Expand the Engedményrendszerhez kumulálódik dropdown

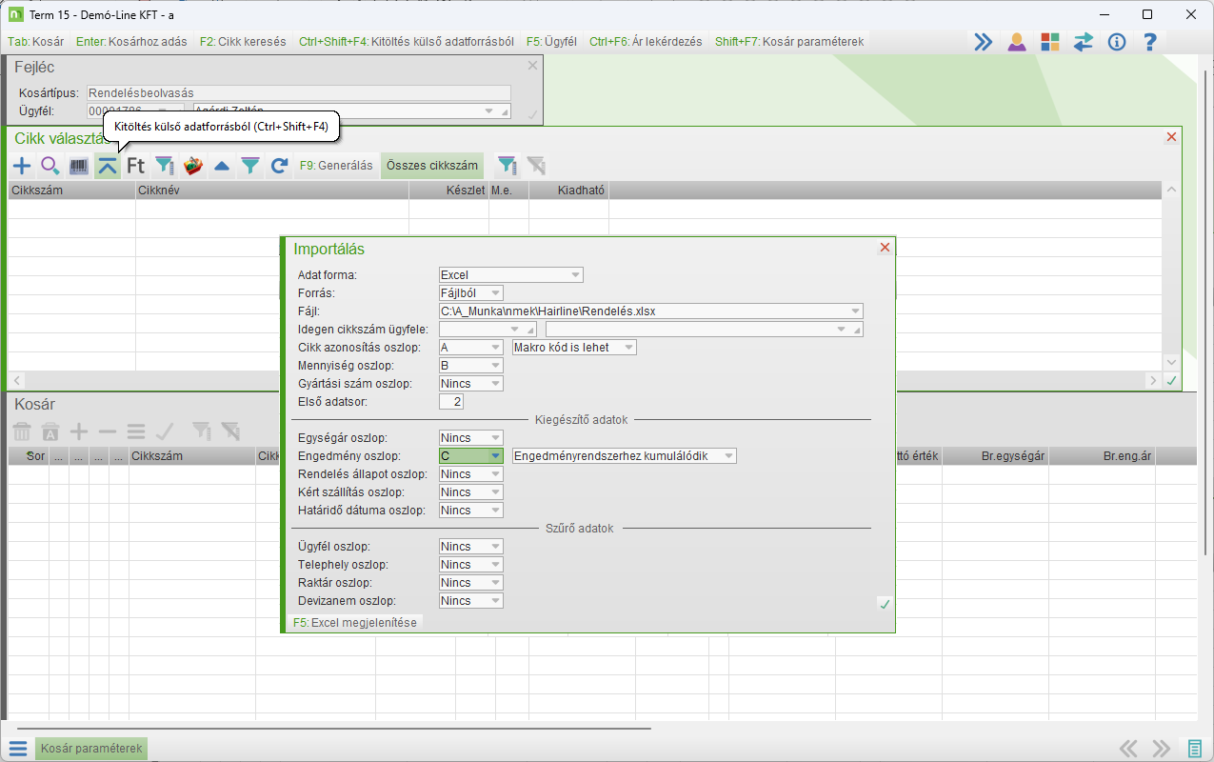pos(728,456)
